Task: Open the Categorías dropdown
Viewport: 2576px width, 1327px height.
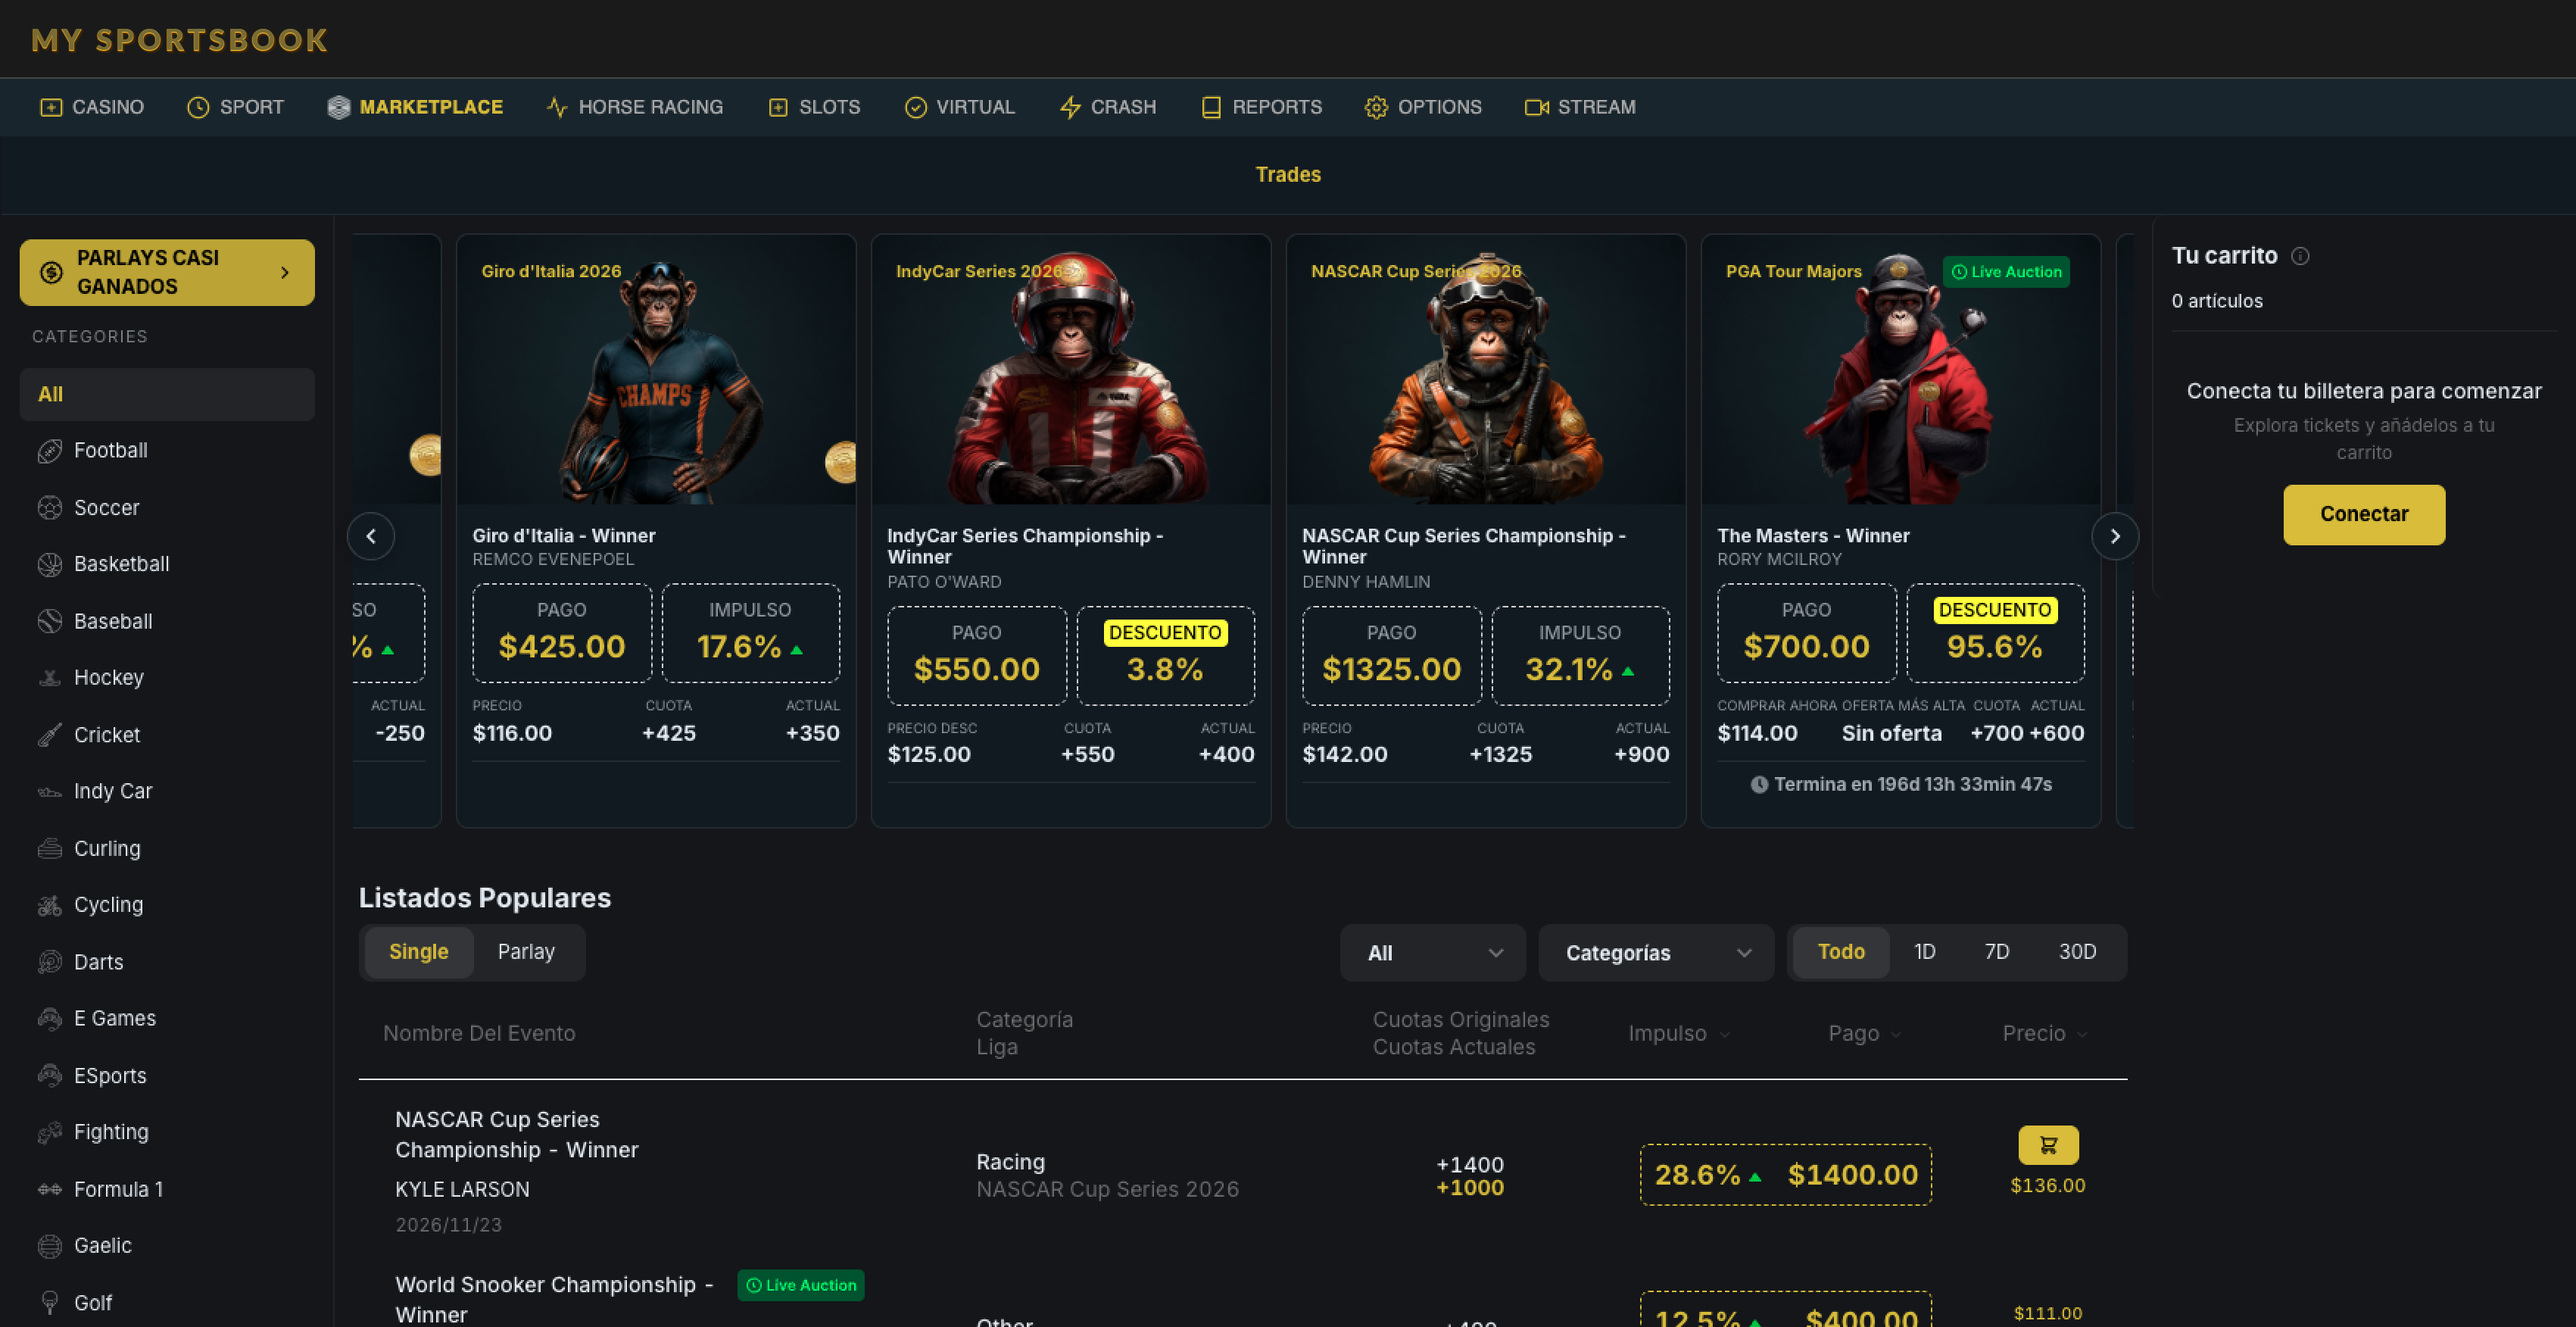Action: [x=1656, y=953]
